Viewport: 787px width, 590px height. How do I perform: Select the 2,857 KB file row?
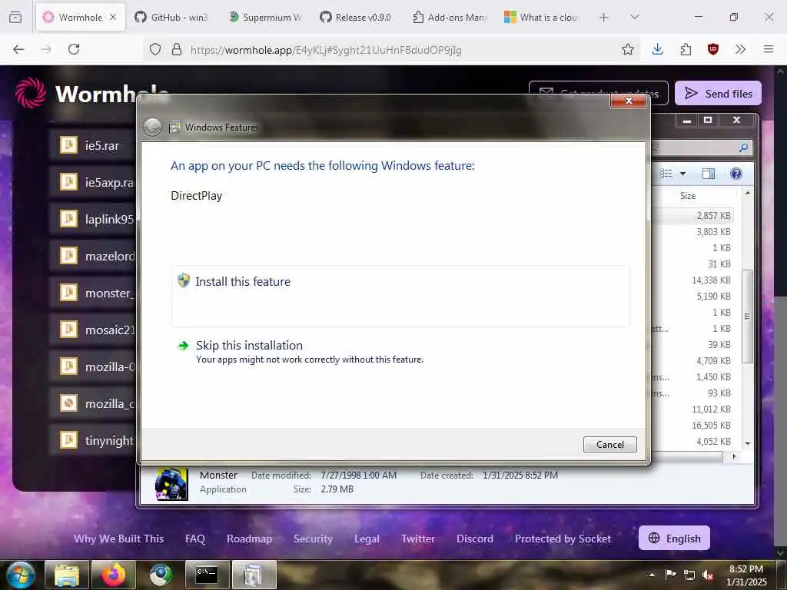694,216
